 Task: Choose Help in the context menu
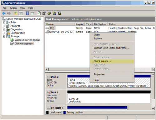(112, 80)
